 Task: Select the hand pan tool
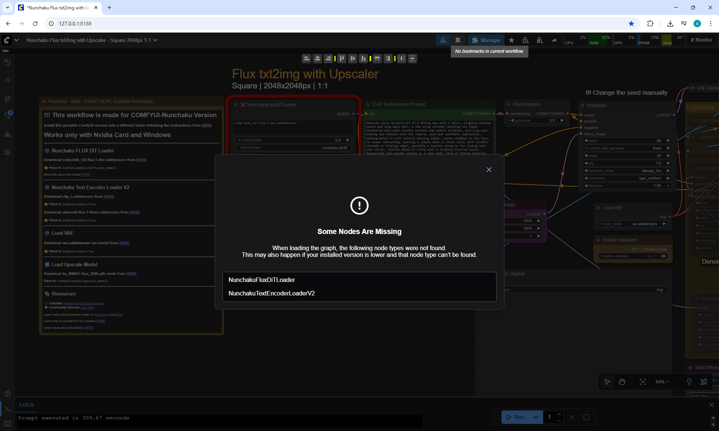(x=622, y=382)
